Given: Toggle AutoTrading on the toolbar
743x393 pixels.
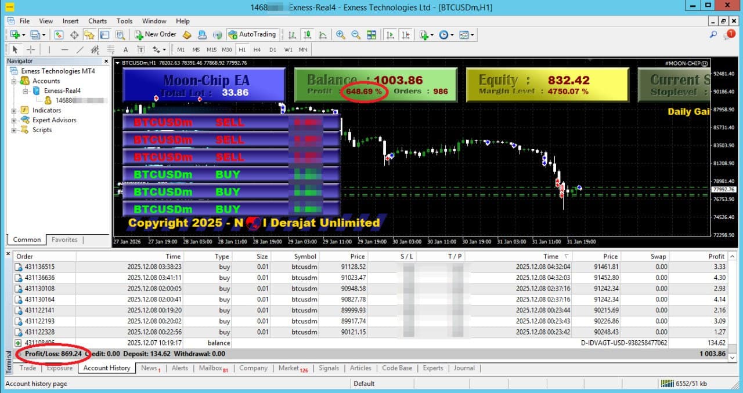Looking at the screenshot, I should (253, 34).
